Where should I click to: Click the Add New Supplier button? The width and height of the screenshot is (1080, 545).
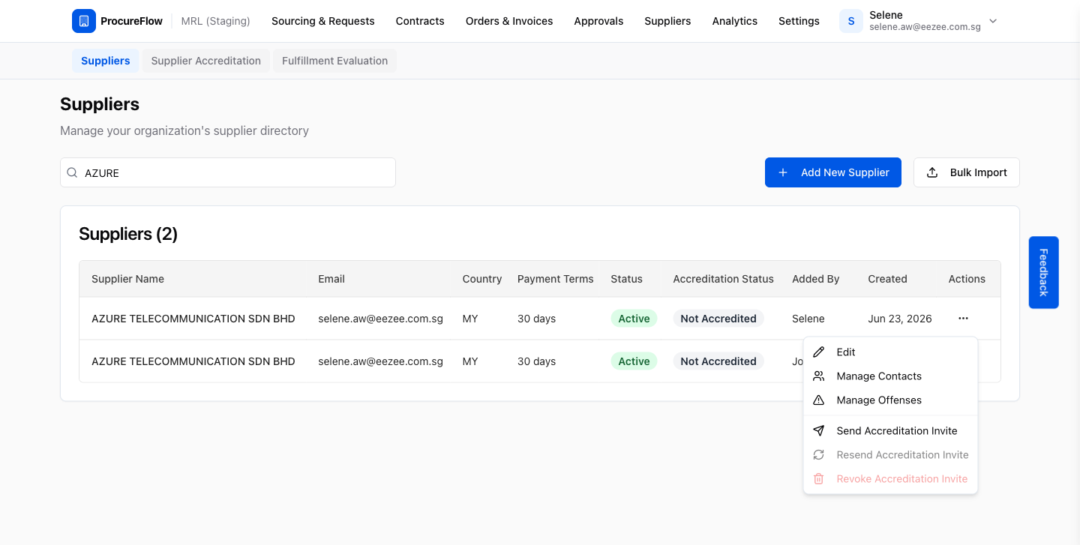tap(833, 172)
